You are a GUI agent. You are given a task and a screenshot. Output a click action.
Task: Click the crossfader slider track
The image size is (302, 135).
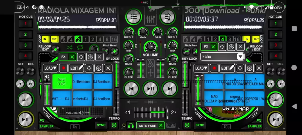pyautogui.click(x=150, y=112)
